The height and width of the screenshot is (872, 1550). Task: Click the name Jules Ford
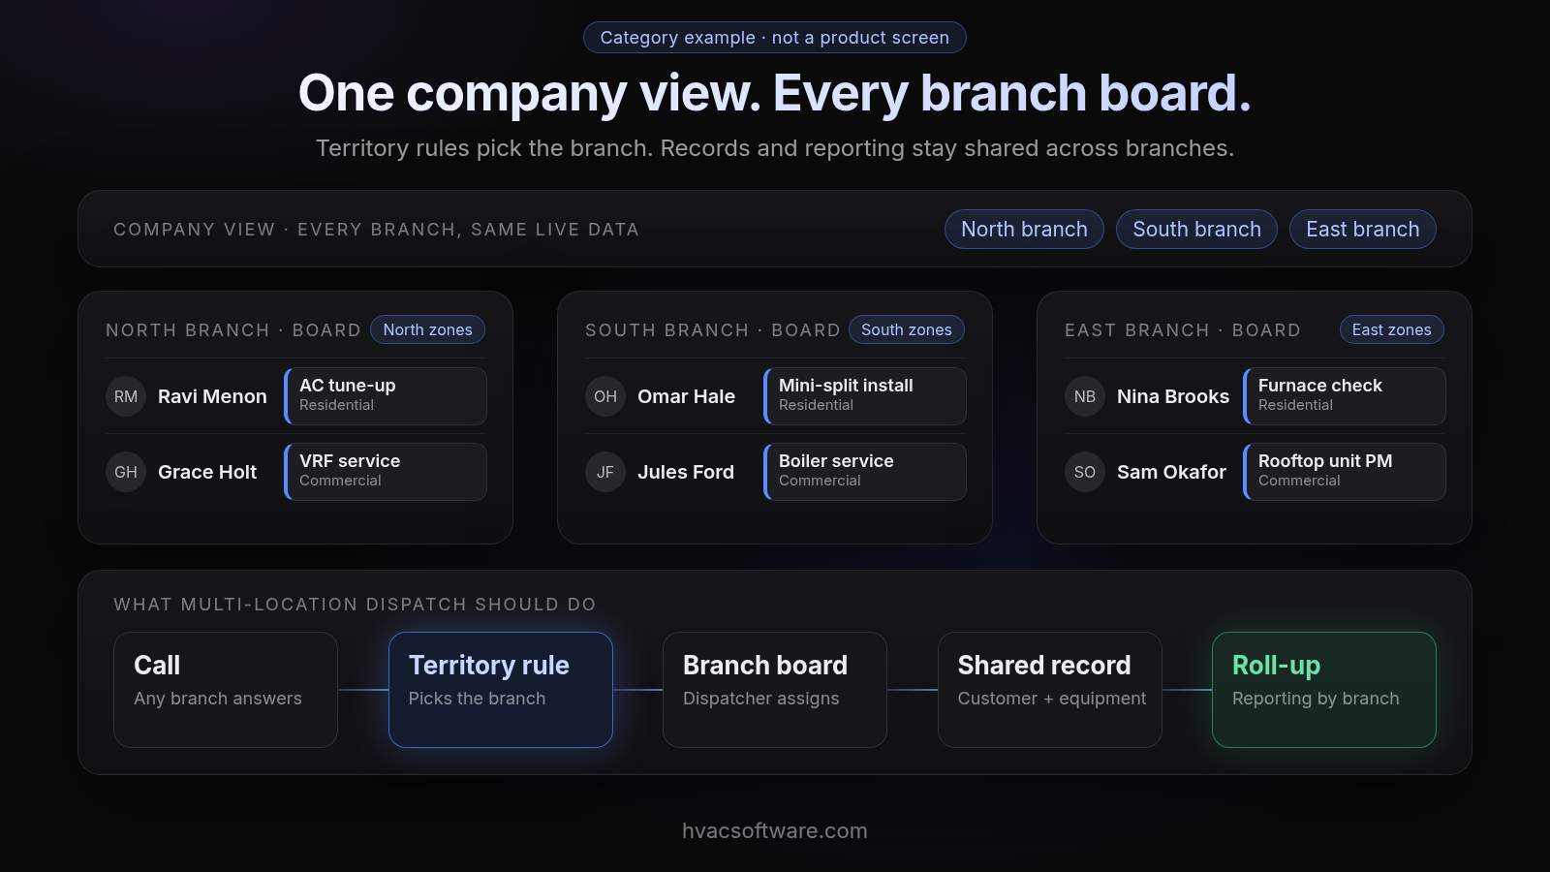tap(686, 472)
